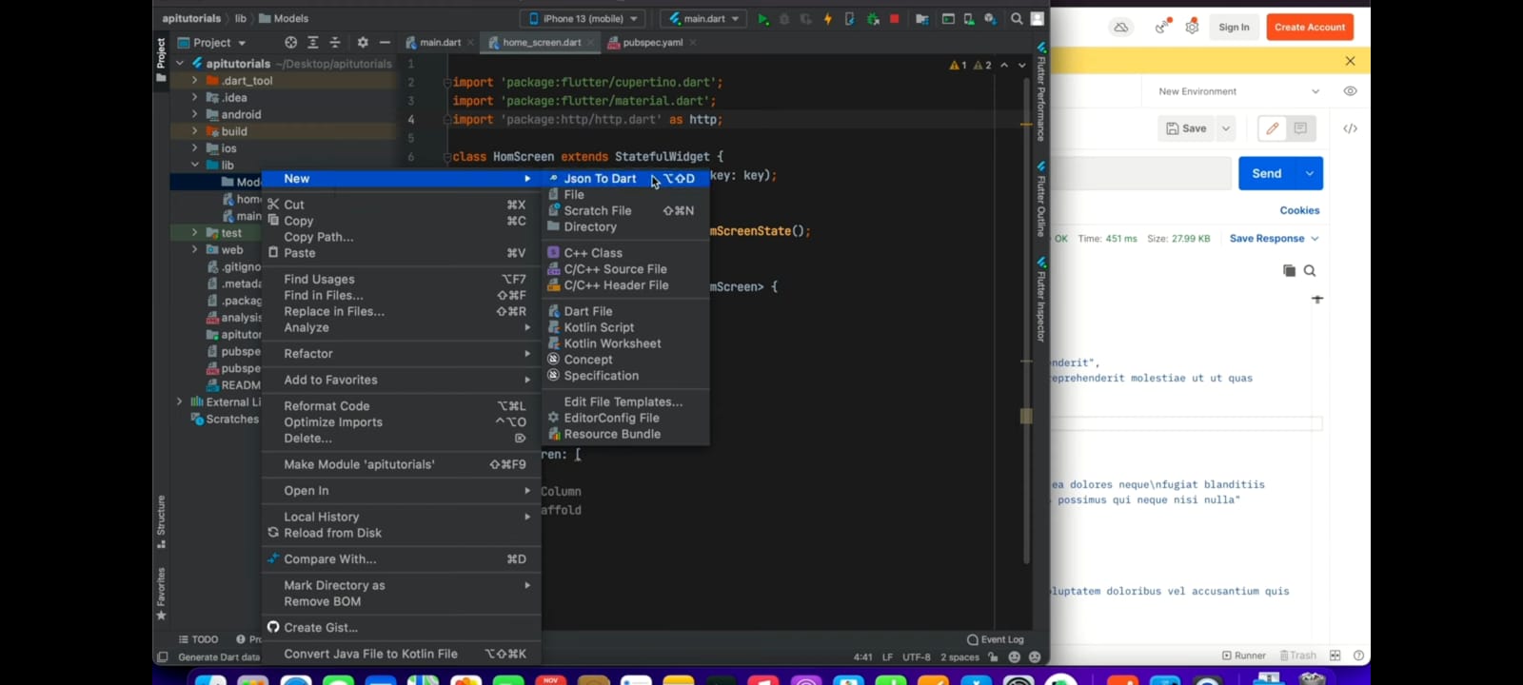Click the read-only lock toggle in status bar

coord(993,656)
